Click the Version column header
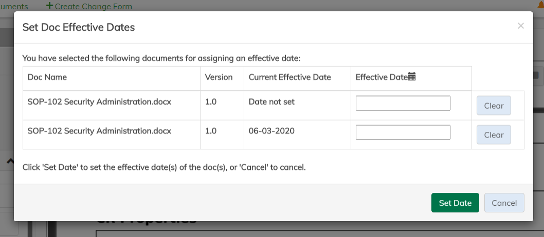The height and width of the screenshot is (237, 544). pyautogui.click(x=219, y=77)
